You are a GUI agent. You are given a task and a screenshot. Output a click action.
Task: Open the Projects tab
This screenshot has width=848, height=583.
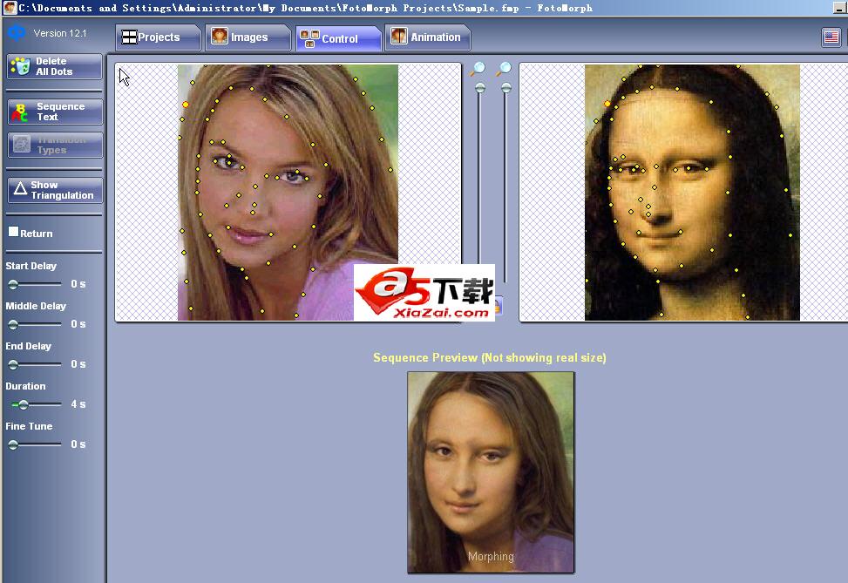pos(158,37)
